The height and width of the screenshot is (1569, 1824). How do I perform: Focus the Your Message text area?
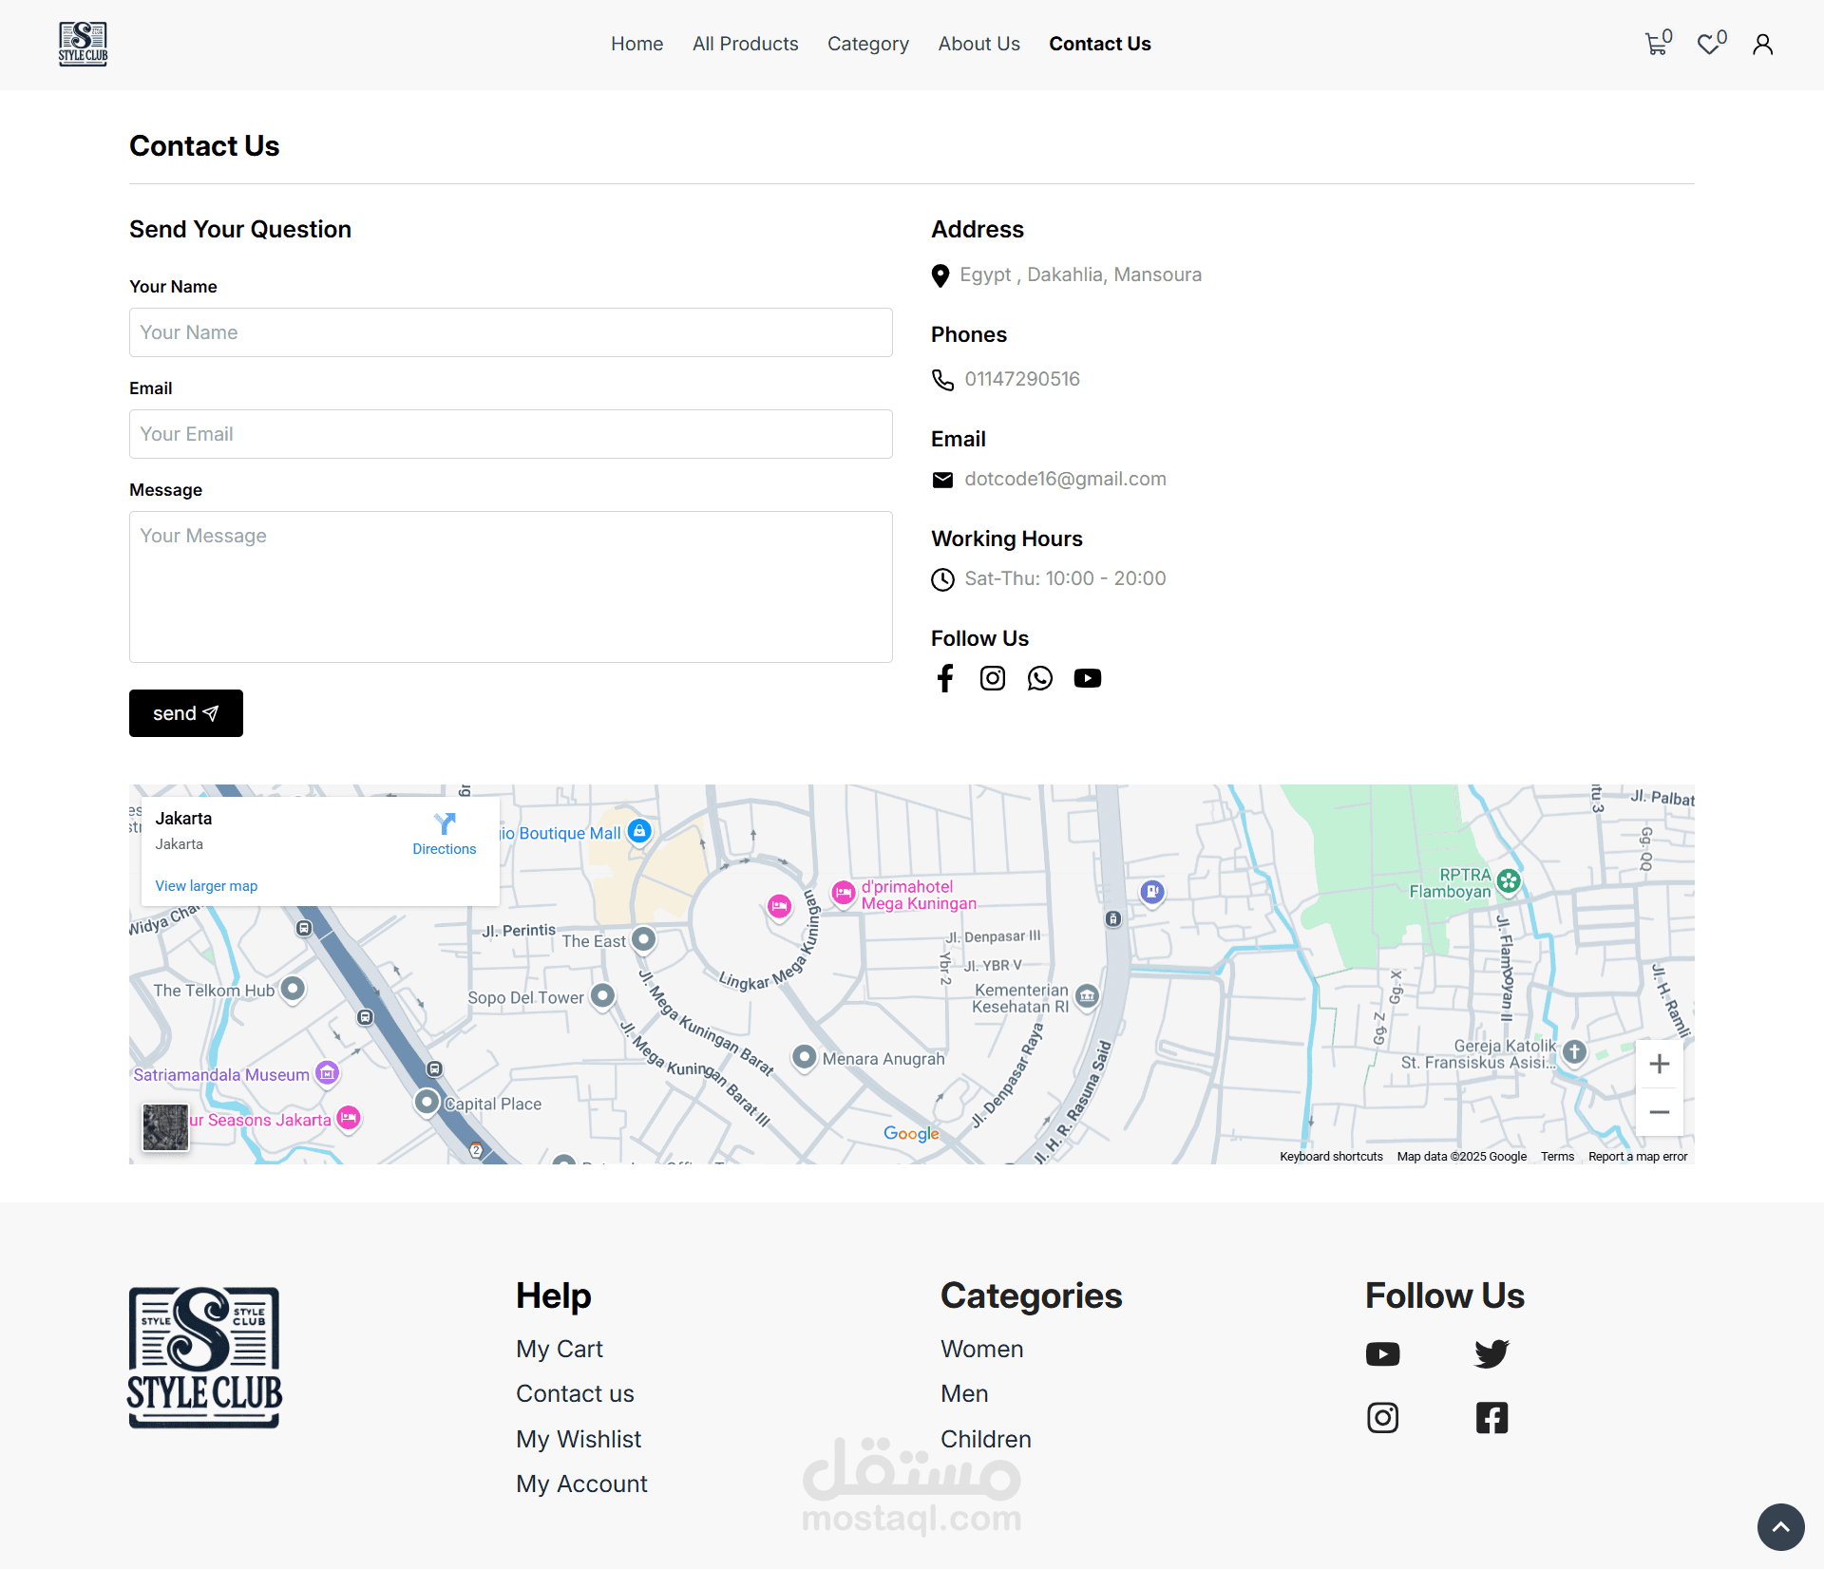tap(510, 586)
